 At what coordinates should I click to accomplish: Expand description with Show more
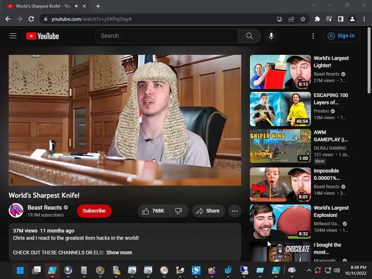119,252
